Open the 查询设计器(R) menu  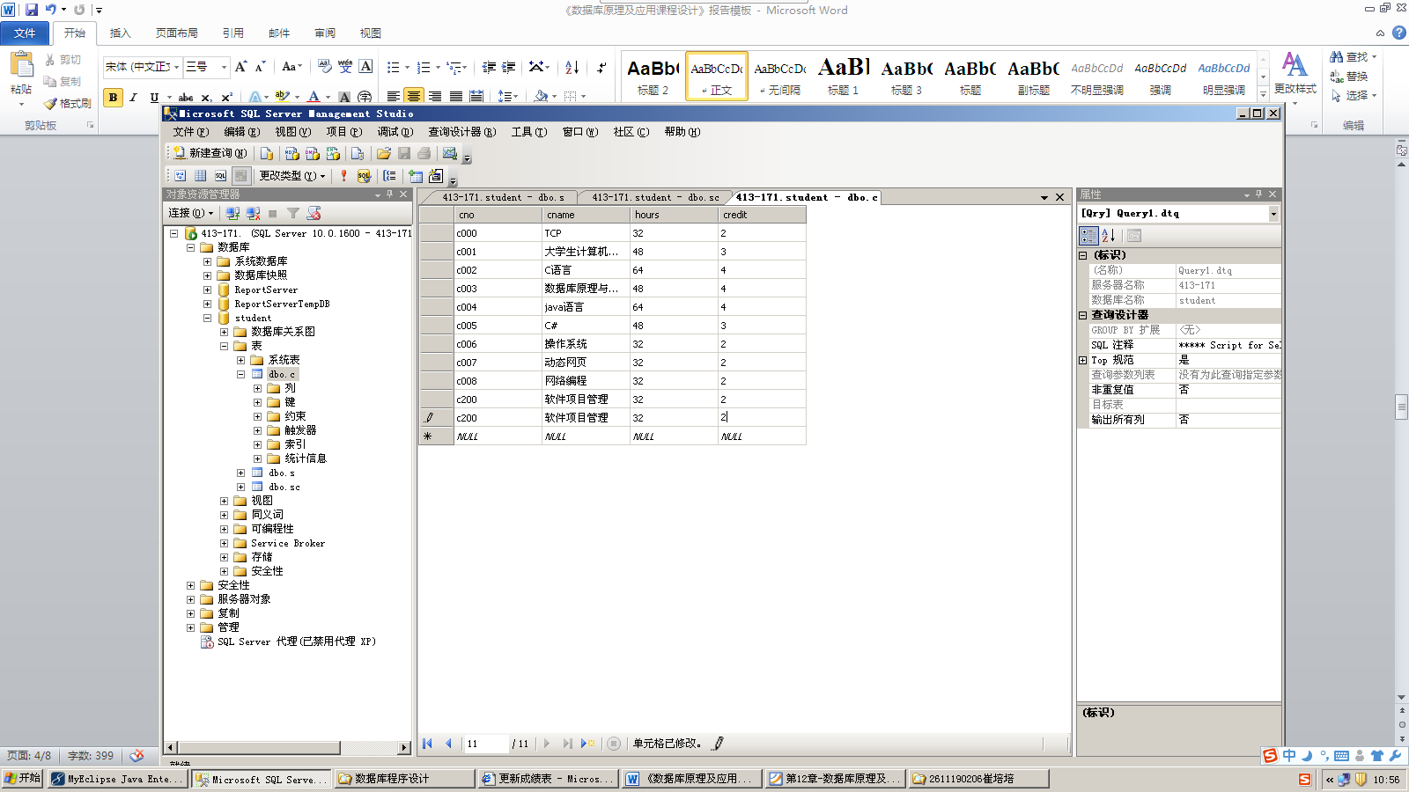tap(461, 132)
